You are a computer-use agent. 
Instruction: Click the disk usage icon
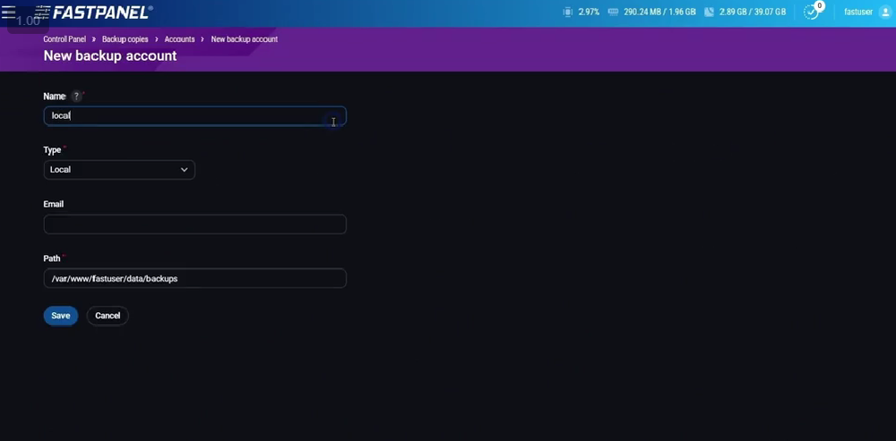click(709, 12)
